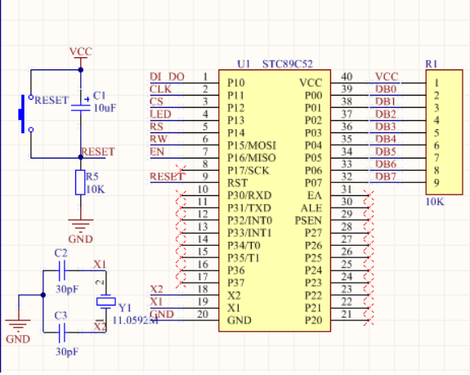
Task: Click the STC89C52 component name
Action: click(288, 64)
